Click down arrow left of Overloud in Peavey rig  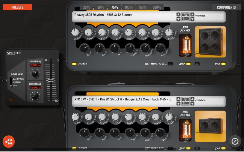[x=178, y=19]
